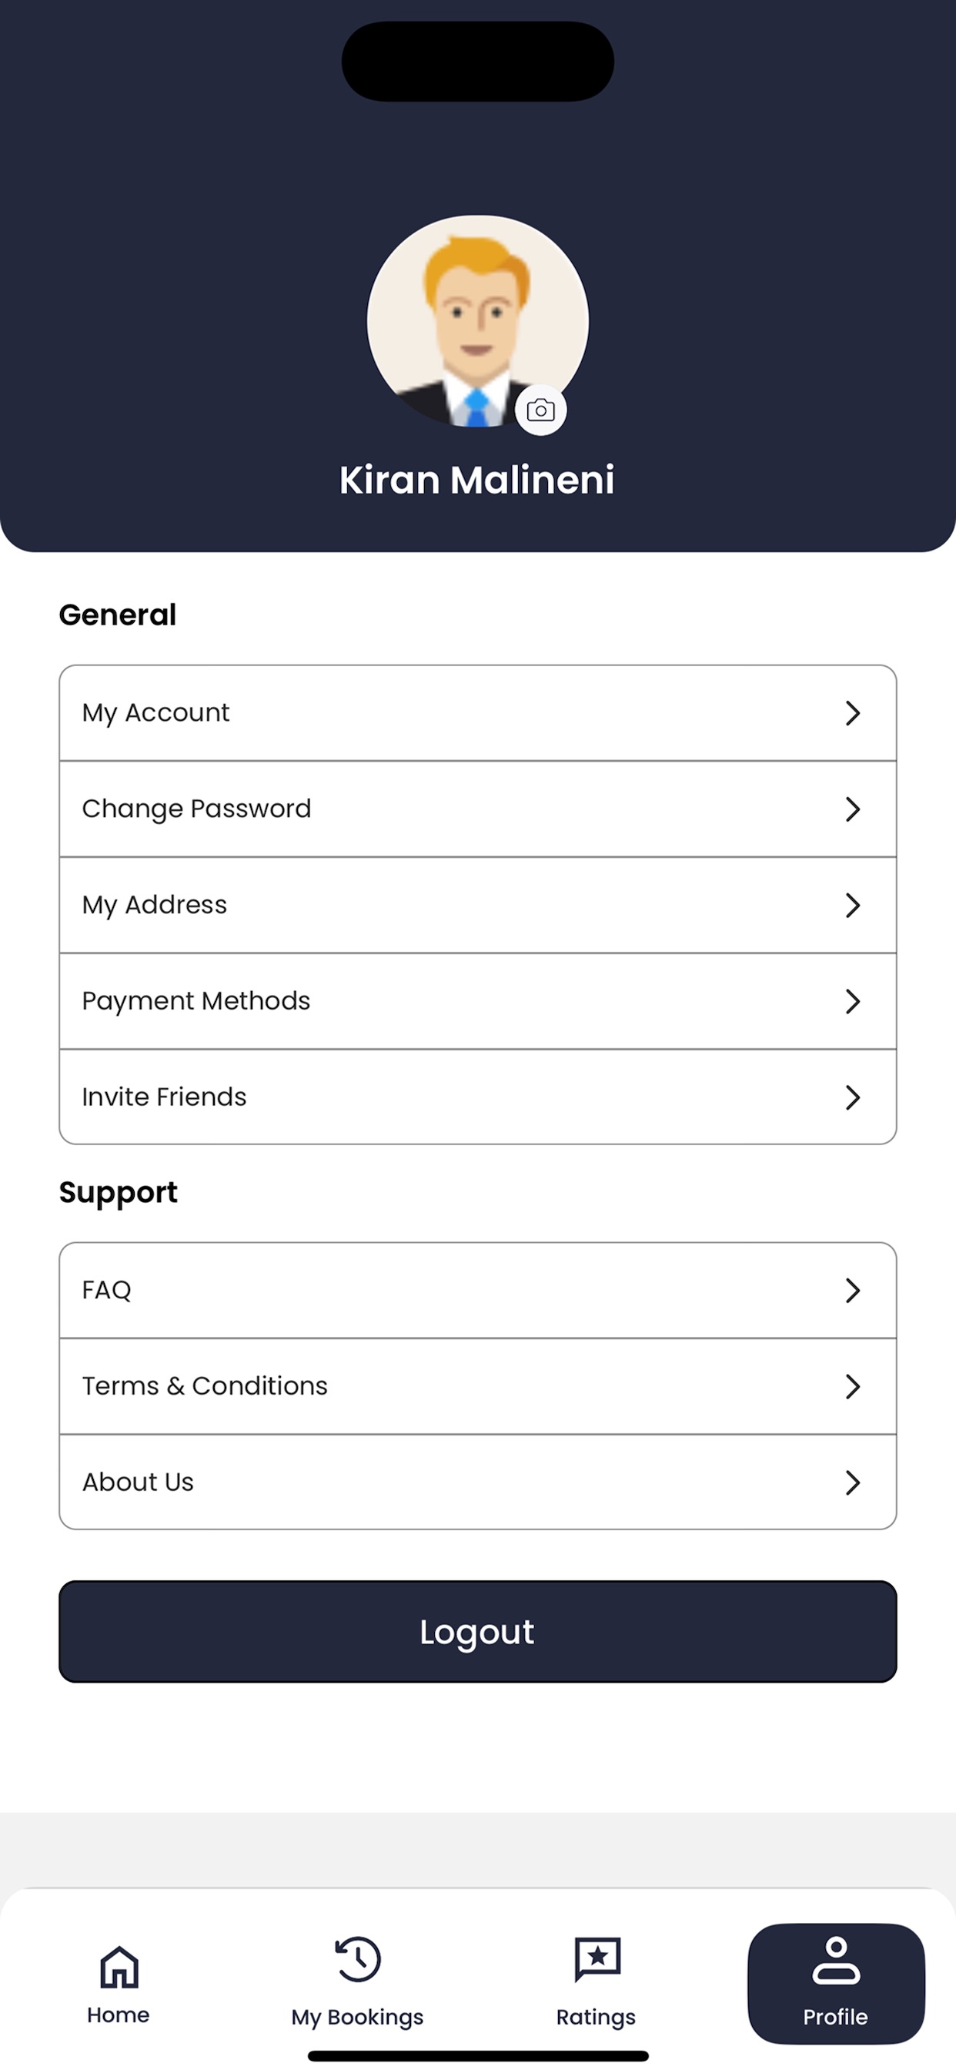The height and width of the screenshot is (2070, 956).
Task: Open My Bookings history icon
Action: (357, 1960)
